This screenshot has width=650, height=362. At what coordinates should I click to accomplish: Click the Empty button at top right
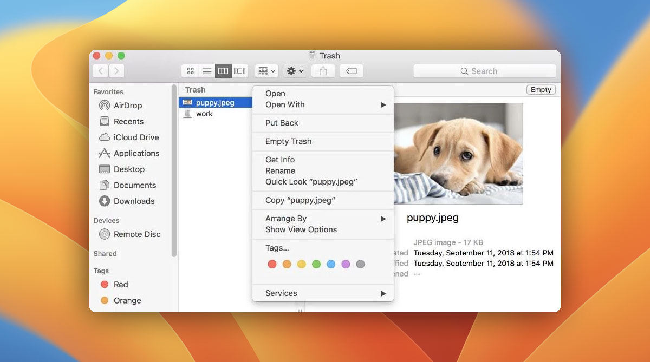coord(541,90)
